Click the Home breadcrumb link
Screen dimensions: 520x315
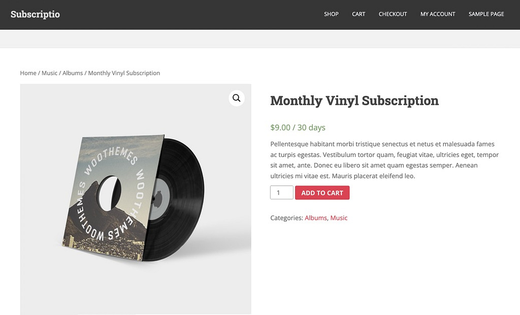click(28, 73)
